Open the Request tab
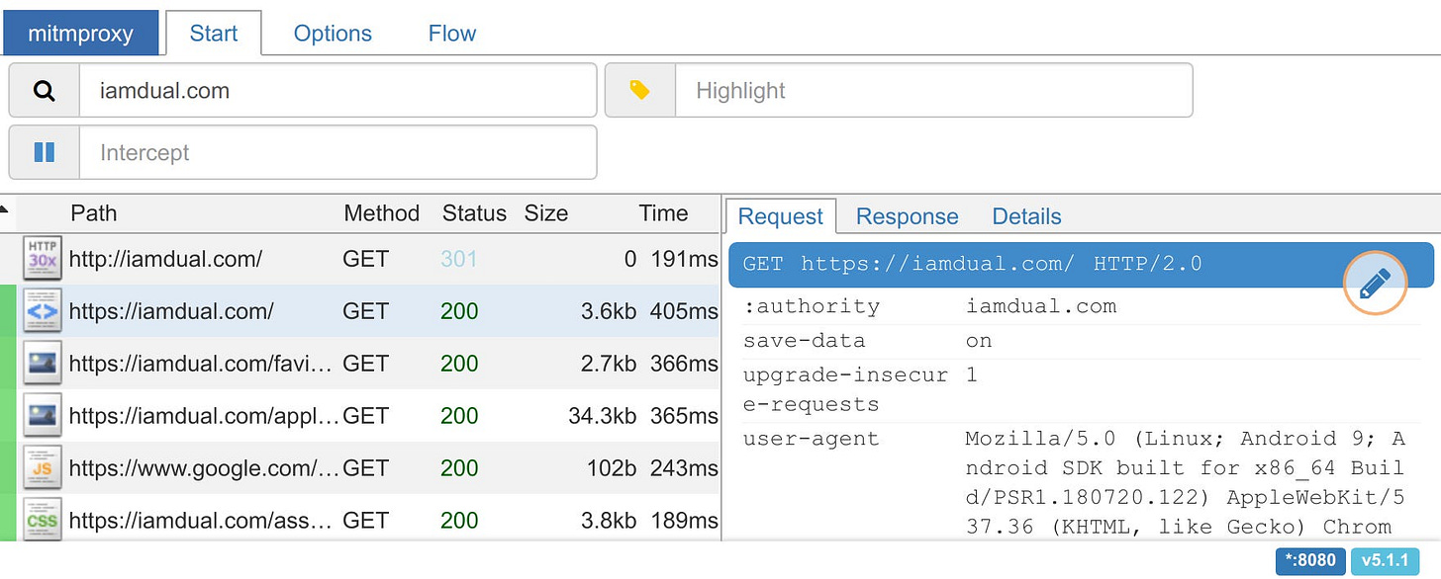 pyautogui.click(x=781, y=216)
